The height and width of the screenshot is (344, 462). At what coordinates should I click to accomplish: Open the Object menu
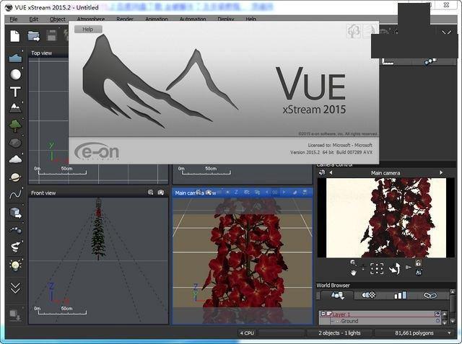click(58, 19)
